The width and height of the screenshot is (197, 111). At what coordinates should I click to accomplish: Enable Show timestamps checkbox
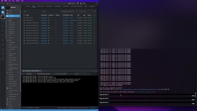click(x=58, y=108)
